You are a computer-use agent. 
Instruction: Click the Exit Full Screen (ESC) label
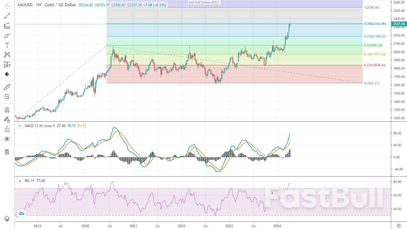203,2
